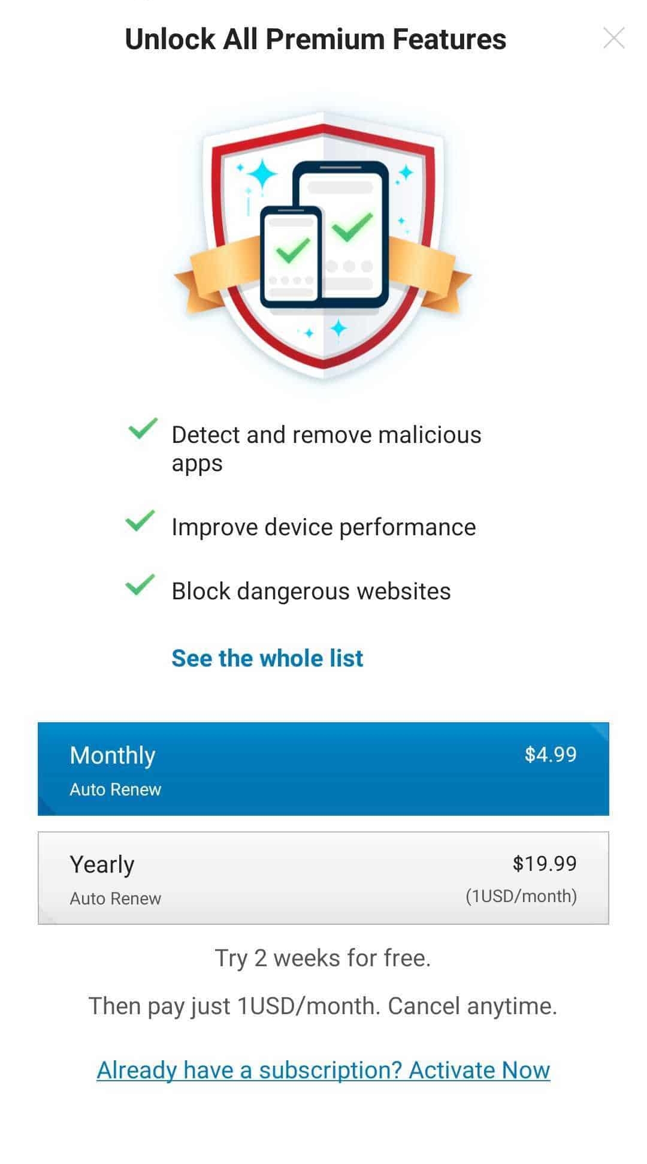Screen dimensions: 647x1164
Task: Tap the checkmark next to Improve device performance
Action: coord(140,521)
